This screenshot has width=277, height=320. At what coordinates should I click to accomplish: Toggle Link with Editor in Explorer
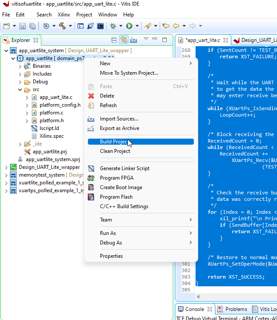124,40
